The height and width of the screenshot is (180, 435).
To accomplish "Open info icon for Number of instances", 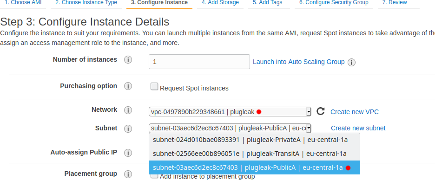I will (128, 60).
